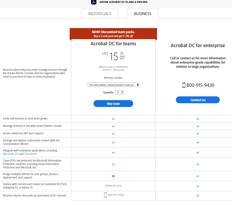Click the enterprise phone number 800-915-9430 heading

click(x=200, y=85)
